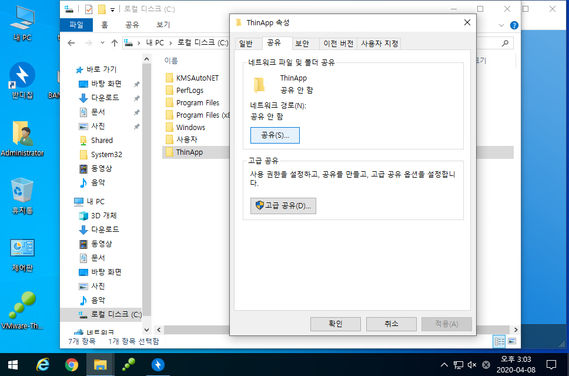Open the 반디집 desktop shortcut
The width and height of the screenshot is (569, 376).
click(22, 81)
